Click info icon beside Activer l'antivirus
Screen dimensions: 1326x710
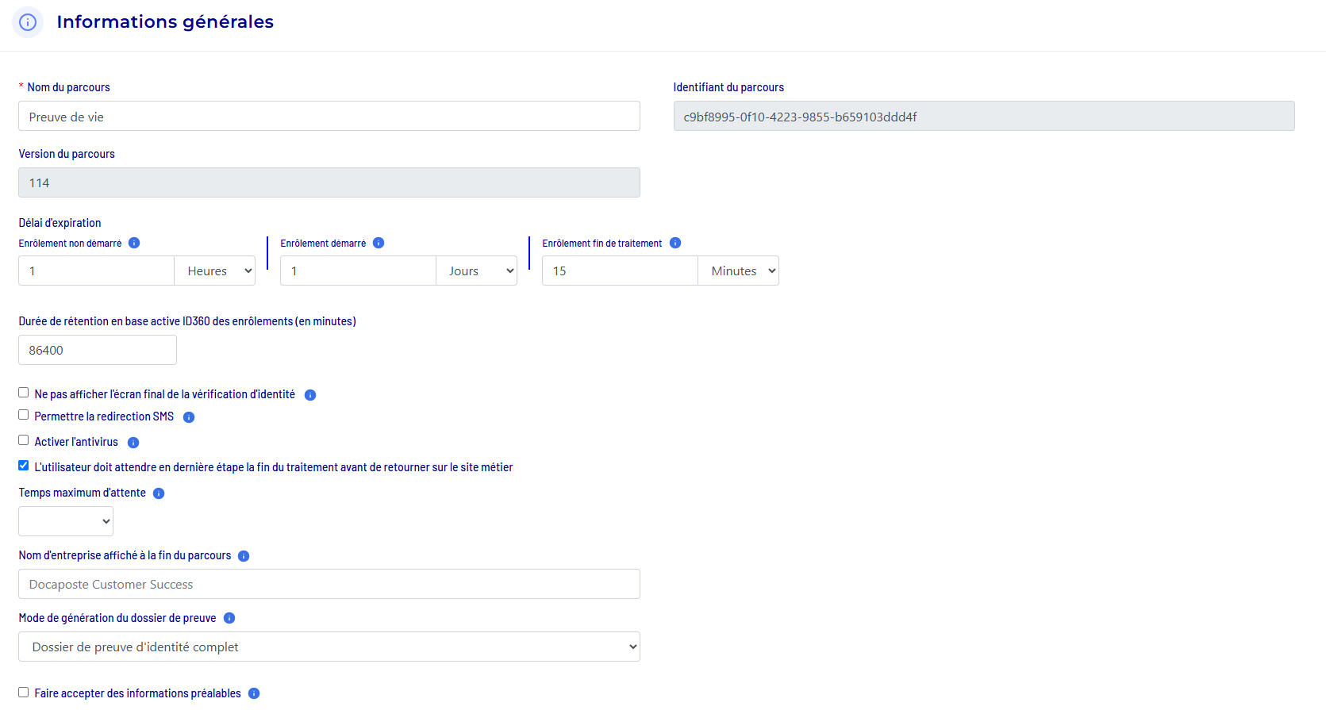[133, 443]
